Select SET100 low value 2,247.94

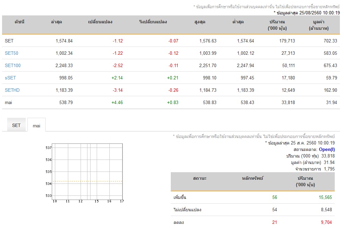[246, 65]
